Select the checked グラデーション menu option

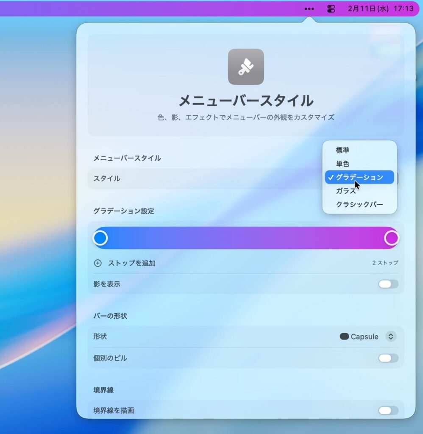(359, 177)
